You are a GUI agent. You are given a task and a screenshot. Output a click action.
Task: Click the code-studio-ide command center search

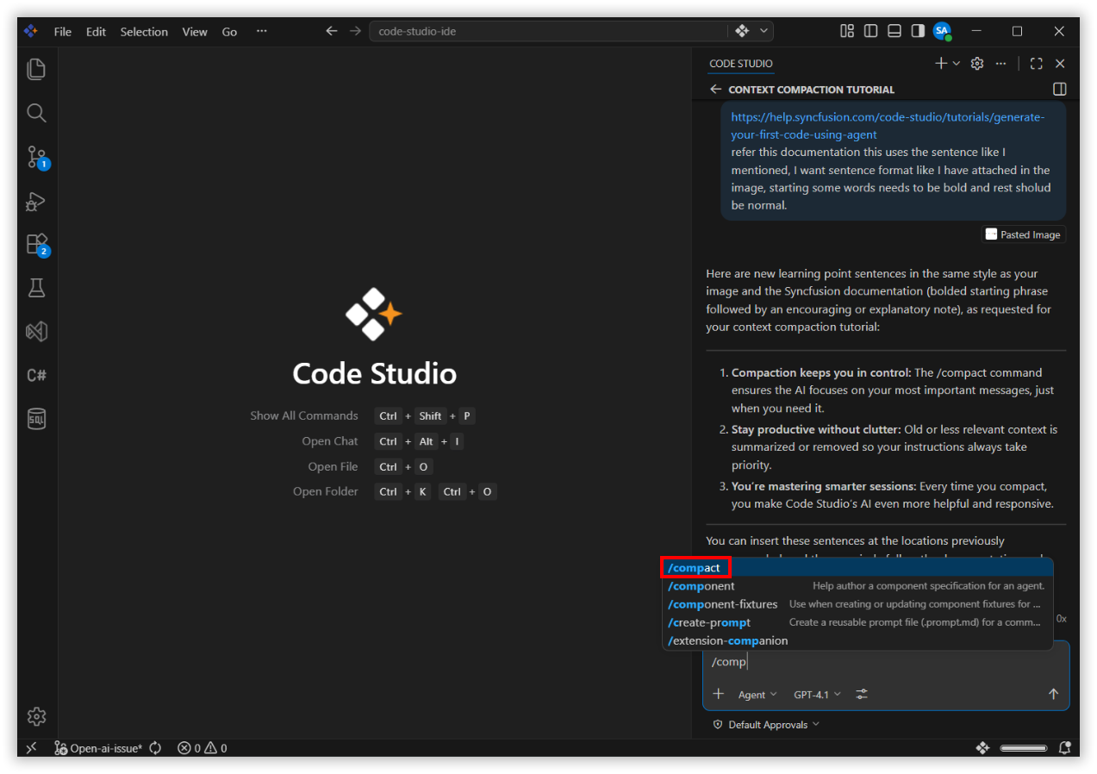coord(548,31)
